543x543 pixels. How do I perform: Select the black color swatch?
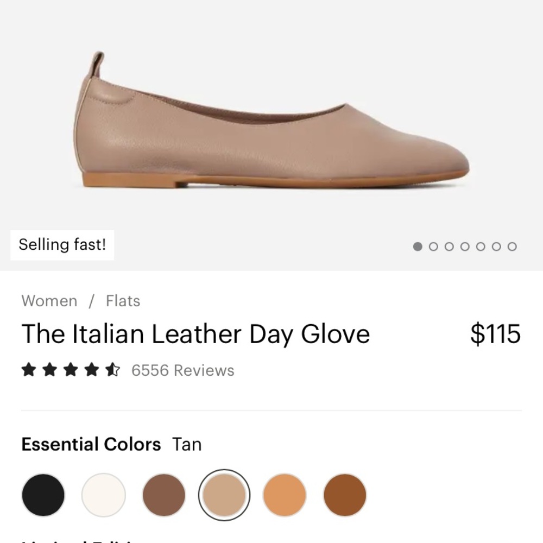42,495
